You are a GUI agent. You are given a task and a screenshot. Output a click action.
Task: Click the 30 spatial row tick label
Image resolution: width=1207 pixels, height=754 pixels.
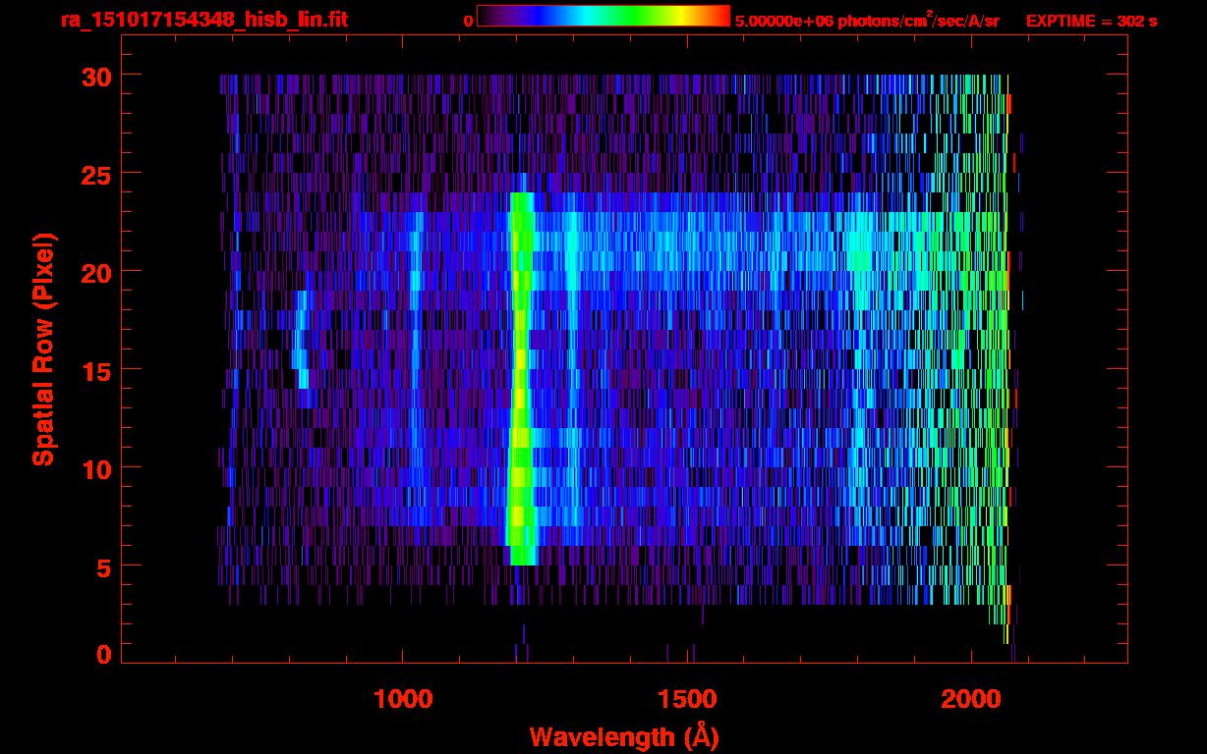(x=96, y=76)
